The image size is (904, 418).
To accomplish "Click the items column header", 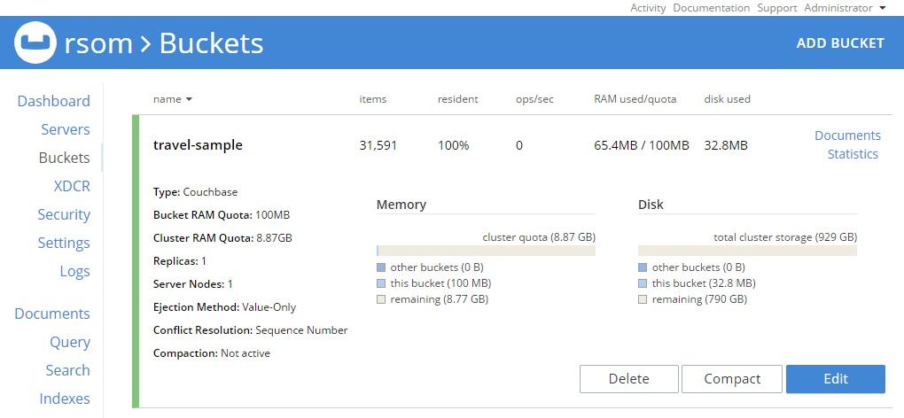I will 373,99.
